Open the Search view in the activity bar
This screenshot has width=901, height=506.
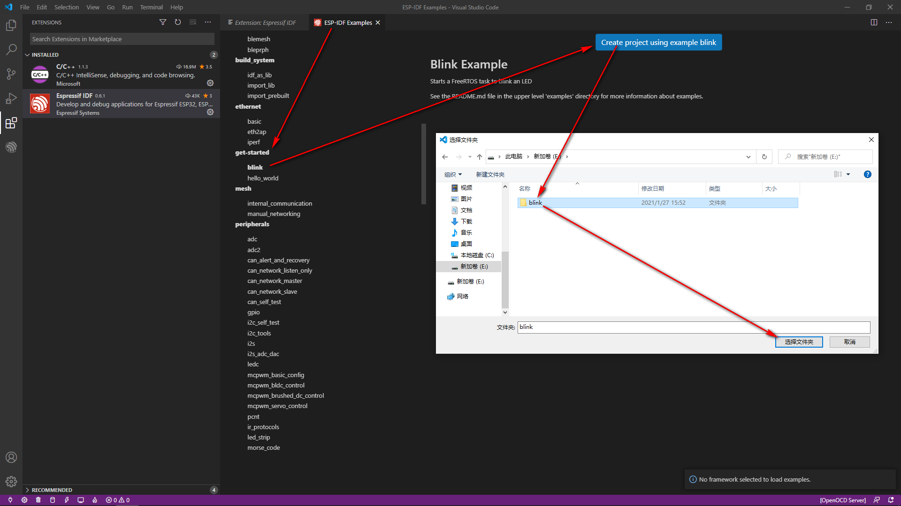(x=11, y=49)
